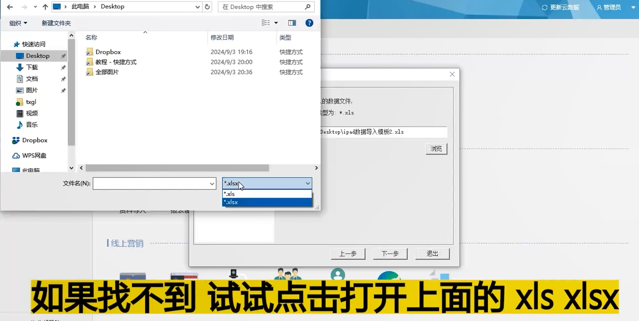Toggle the preview pane icon
The height and width of the screenshot is (321, 639).
coord(292,23)
